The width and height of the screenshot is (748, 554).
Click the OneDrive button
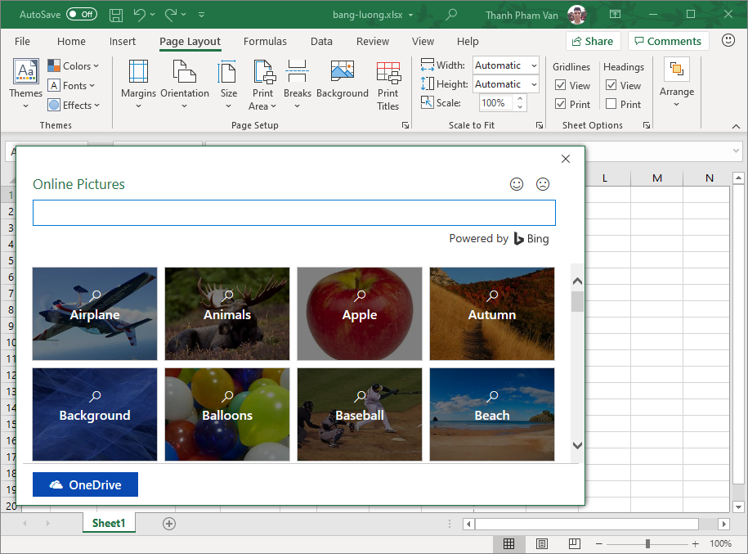point(85,484)
